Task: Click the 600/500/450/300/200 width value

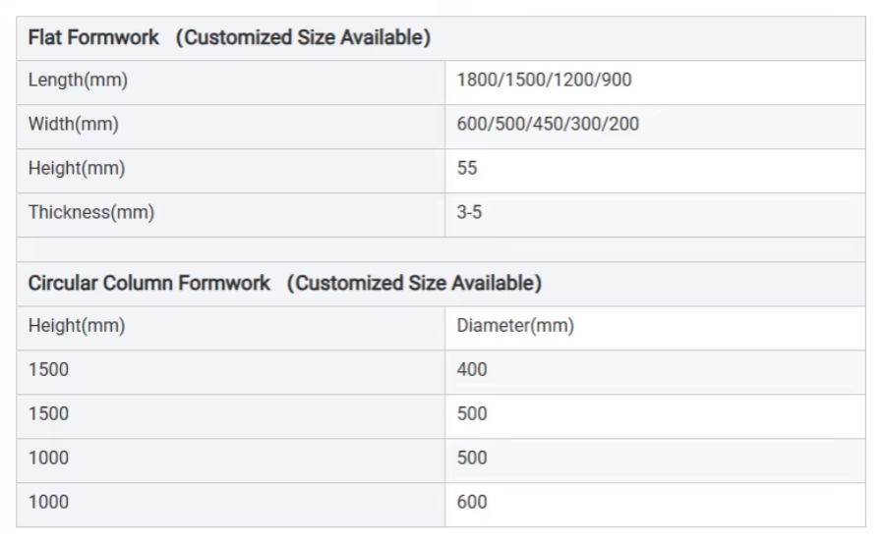Action: point(548,125)
